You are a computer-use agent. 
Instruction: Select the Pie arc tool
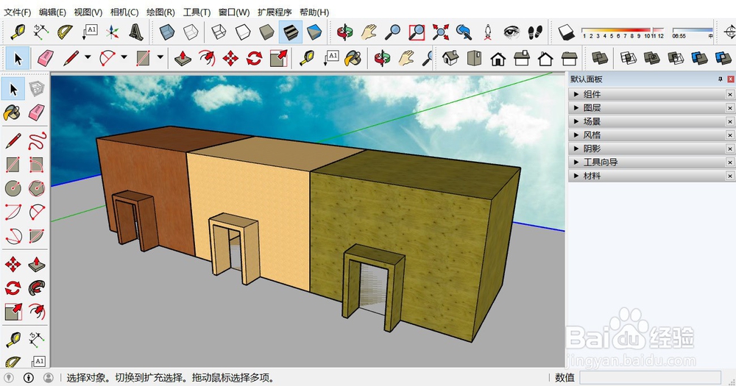point(37,235)
